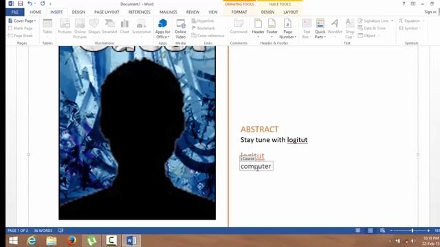Click the Save icon in quick access toolbar
Viewport: 440px width, 247px height.
(20, 3)
